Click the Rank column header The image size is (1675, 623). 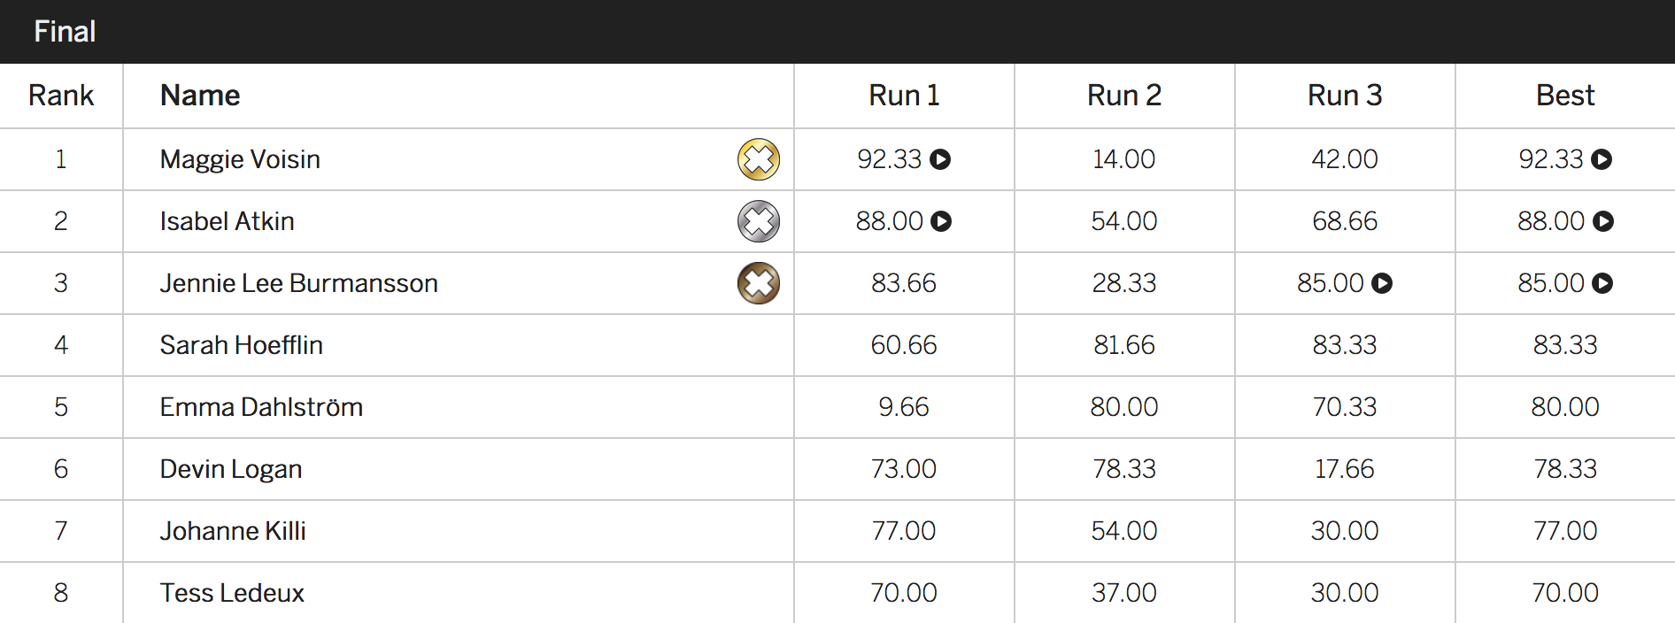[x=61, y=96]
